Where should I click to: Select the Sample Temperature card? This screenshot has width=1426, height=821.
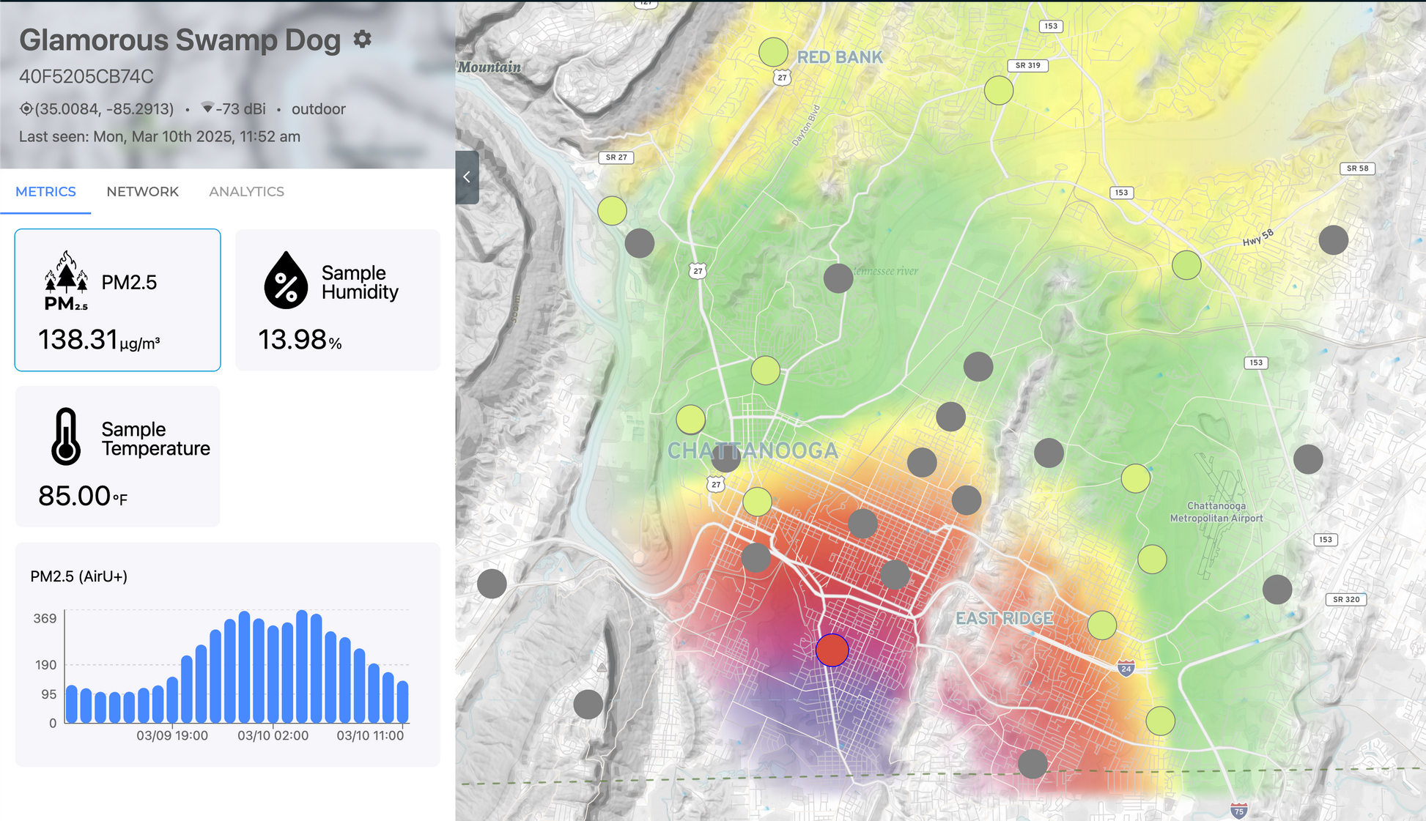117,456
